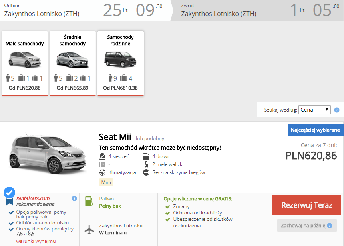Click the Pełny bak fuel policy text

point(110,206)
